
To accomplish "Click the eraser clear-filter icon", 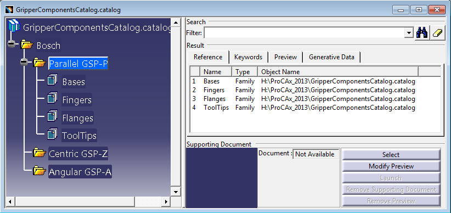I will pos(437,33).
